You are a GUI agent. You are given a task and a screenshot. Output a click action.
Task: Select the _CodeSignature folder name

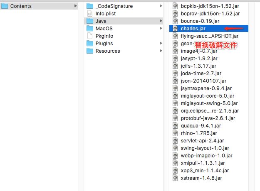coord(114,6)
